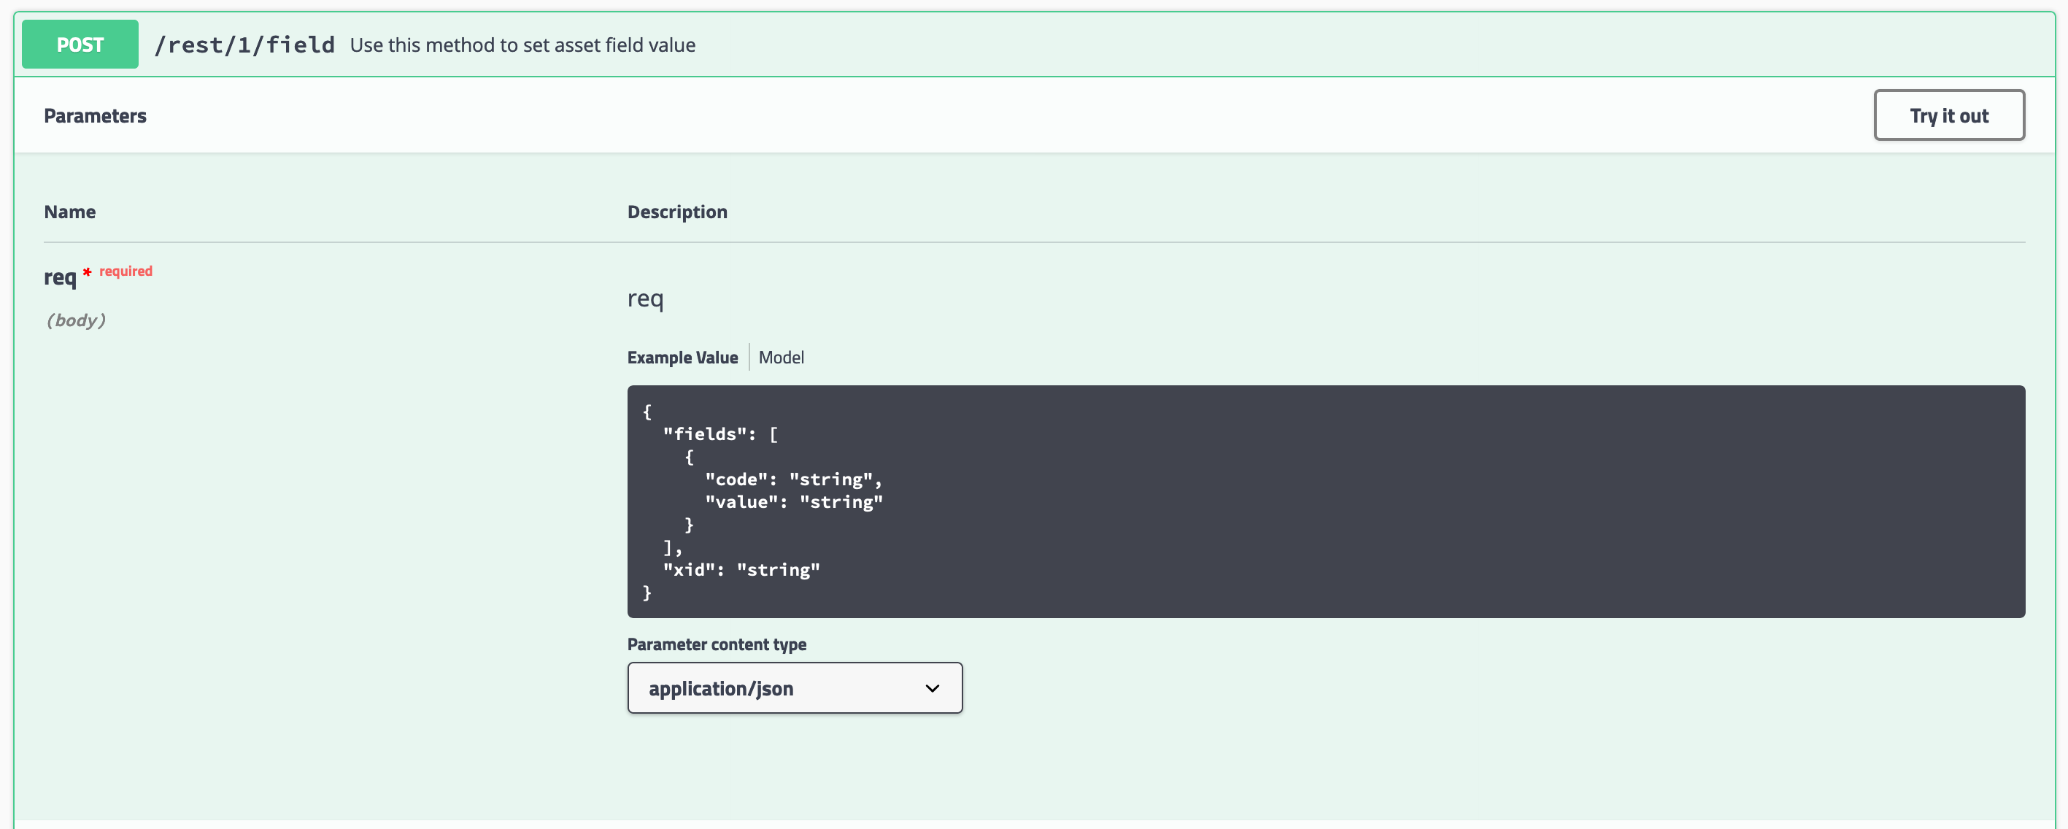Click the "code": "string" line in example
The height and width of the screenshot is (829, 2068).
tap(792, 479)
